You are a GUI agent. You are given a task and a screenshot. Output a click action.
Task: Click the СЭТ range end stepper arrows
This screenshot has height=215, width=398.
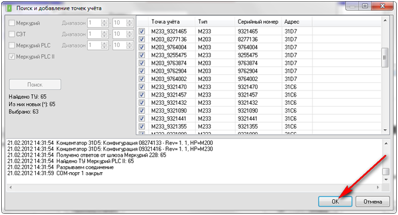pyautogui.click(x=130, y=34)
